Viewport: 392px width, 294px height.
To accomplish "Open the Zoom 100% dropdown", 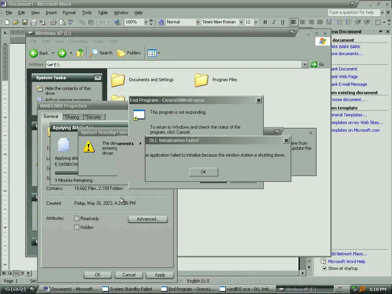I will 145,22.
